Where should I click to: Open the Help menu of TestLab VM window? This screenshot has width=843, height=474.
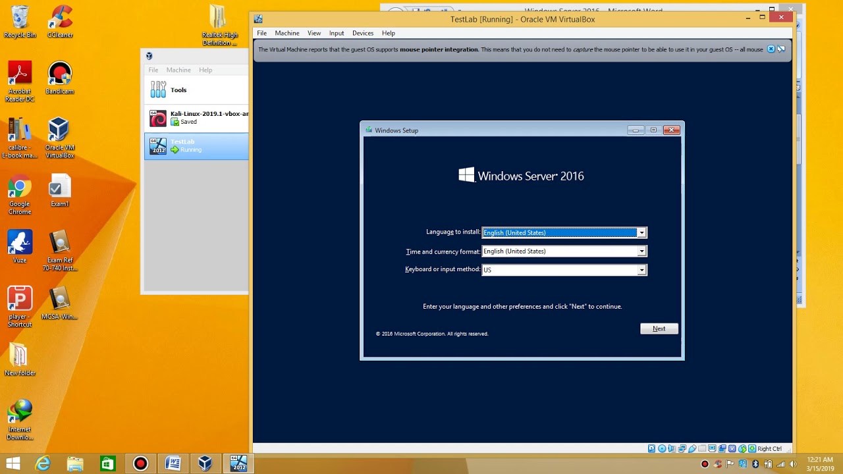click(389, 33)
